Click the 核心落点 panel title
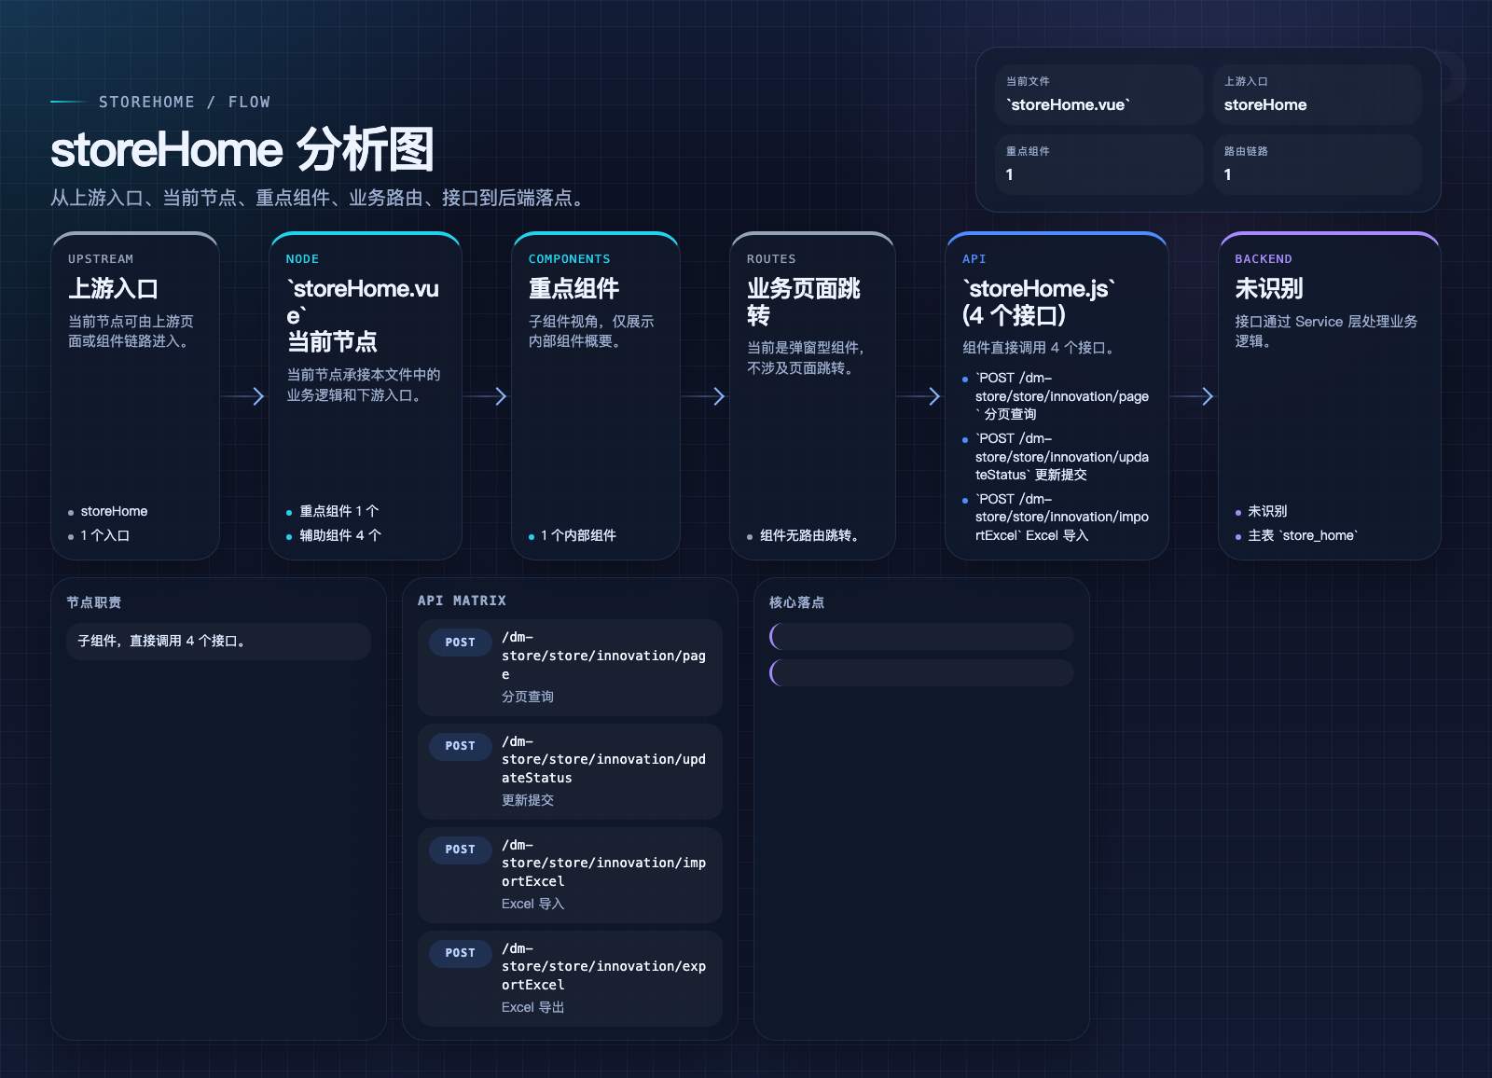1492x1078 pixels. pyautogui.click(x=796, y=602)
